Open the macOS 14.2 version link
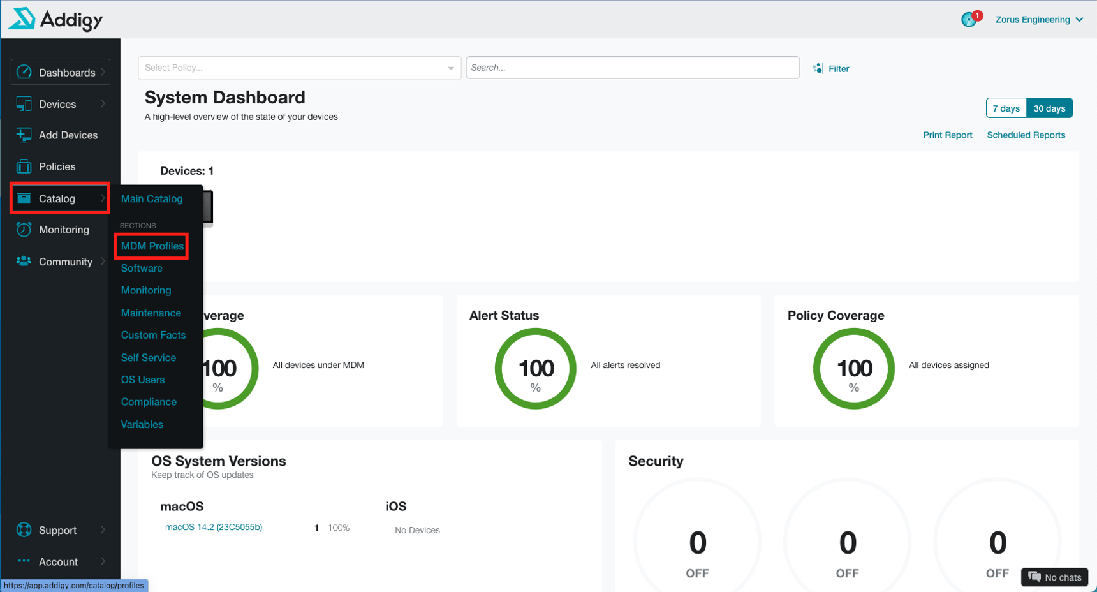The height and width of the screenshot is (592, 1097). tap(213, 527)
